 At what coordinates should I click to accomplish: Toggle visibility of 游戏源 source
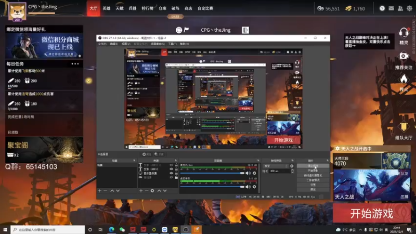[x=171, y=177]
